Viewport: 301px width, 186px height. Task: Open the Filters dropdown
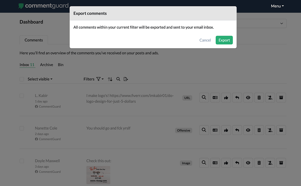tap(93, 79)
